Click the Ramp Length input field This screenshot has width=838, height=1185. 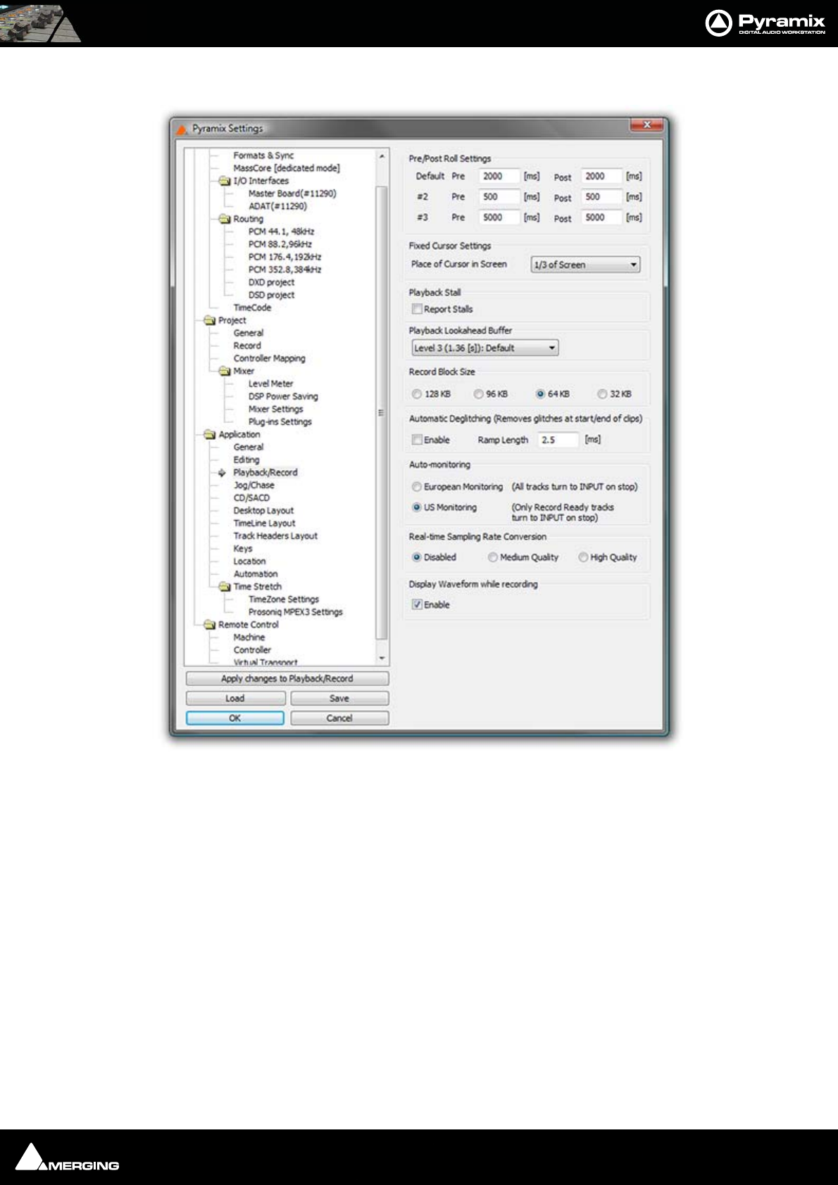(x=558, y=440)
